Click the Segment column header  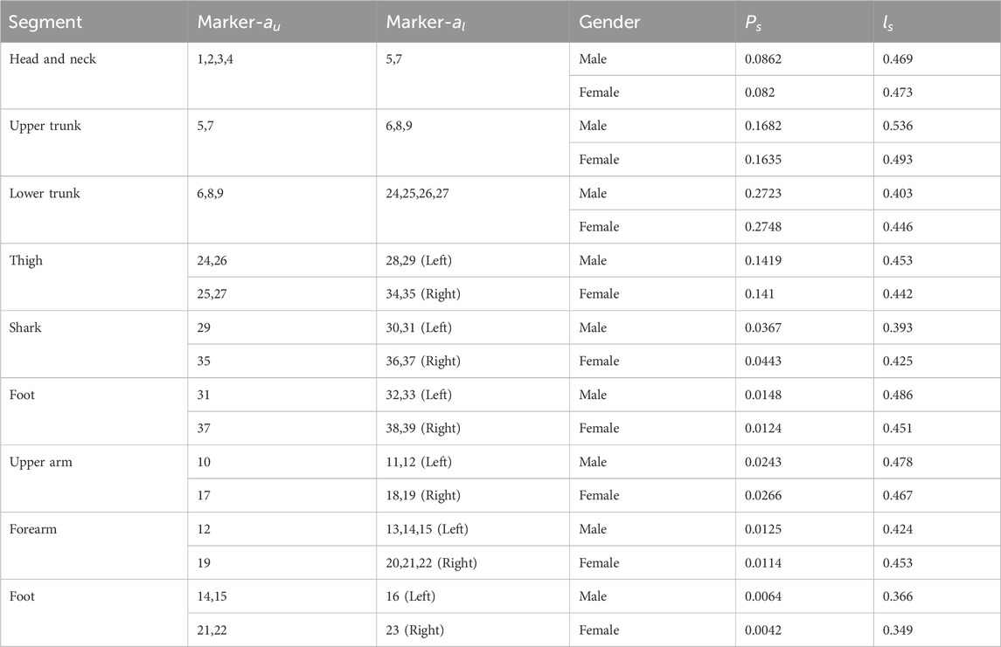point(94,21)
